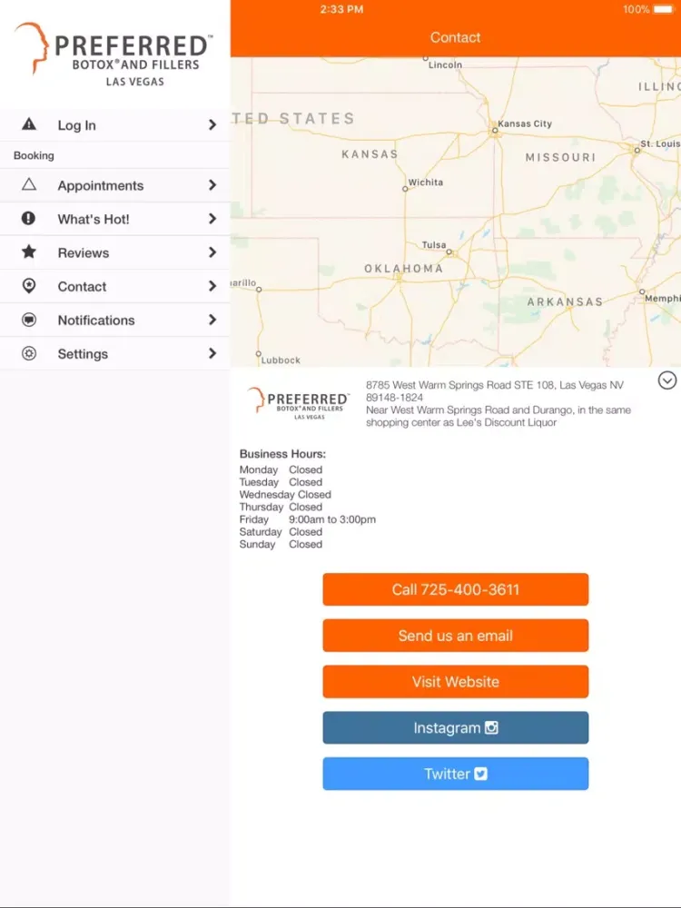
Task: Tap the Business Hours heading
Action: tap(282, 454)
